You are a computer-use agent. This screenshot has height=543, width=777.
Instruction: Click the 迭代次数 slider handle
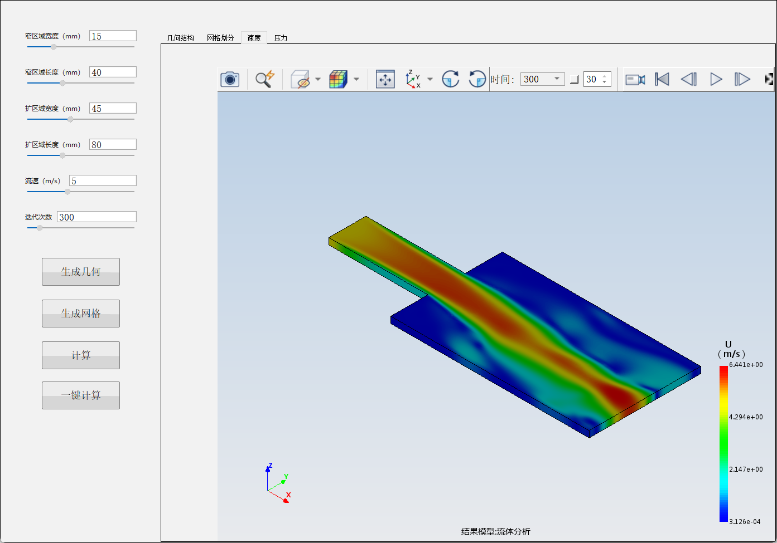[x=40, y=228]
